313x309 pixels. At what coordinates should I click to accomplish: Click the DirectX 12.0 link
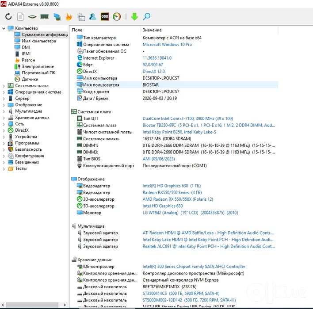[153, 72]
